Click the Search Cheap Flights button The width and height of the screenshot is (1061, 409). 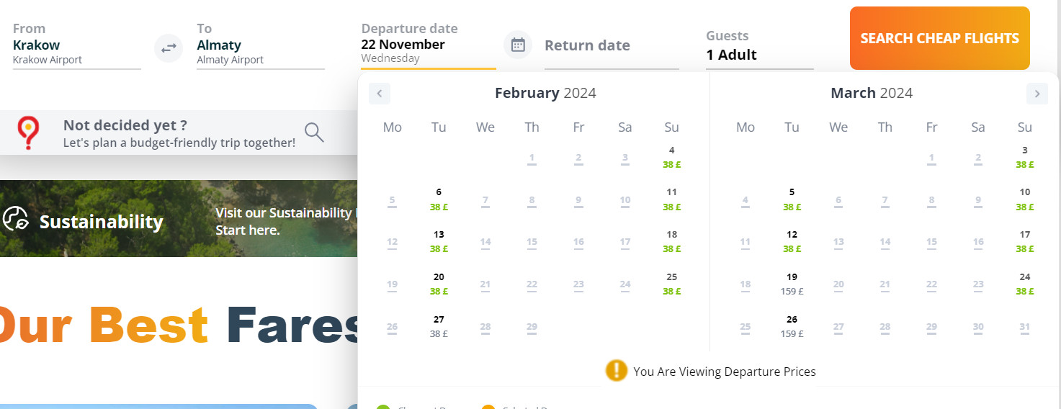click(940, 38)
